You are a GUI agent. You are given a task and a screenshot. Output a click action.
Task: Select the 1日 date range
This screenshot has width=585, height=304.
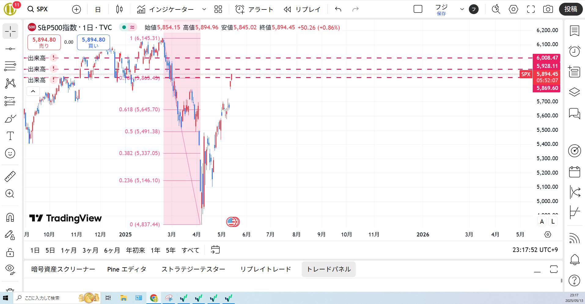35,250
